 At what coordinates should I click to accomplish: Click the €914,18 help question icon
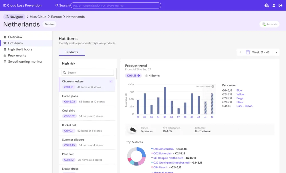coord(139,76)
